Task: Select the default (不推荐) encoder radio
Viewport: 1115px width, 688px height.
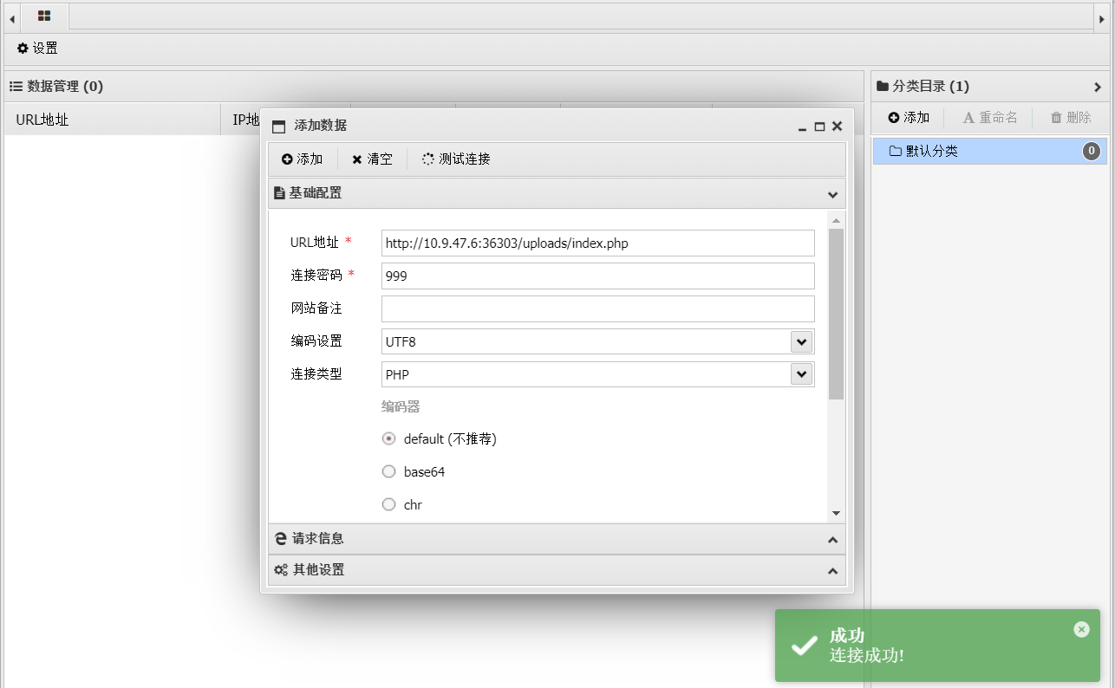Action: 388,438
